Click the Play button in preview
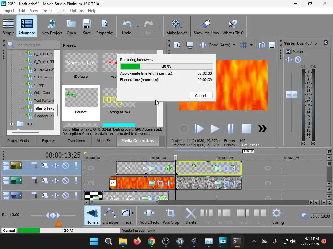The image size is (333, 249). pos(215,129)
